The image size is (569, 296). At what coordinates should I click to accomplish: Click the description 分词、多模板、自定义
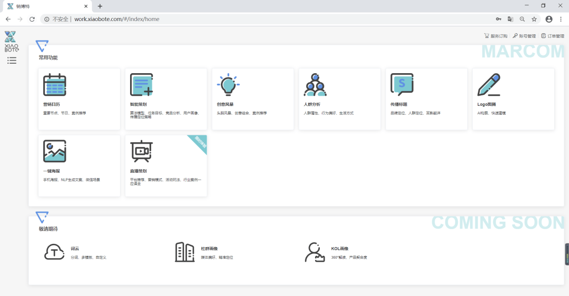click(89, 258)
